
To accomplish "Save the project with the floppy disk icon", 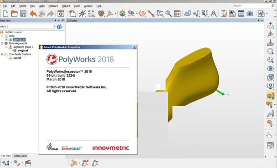I will click(x=23, y=13).
